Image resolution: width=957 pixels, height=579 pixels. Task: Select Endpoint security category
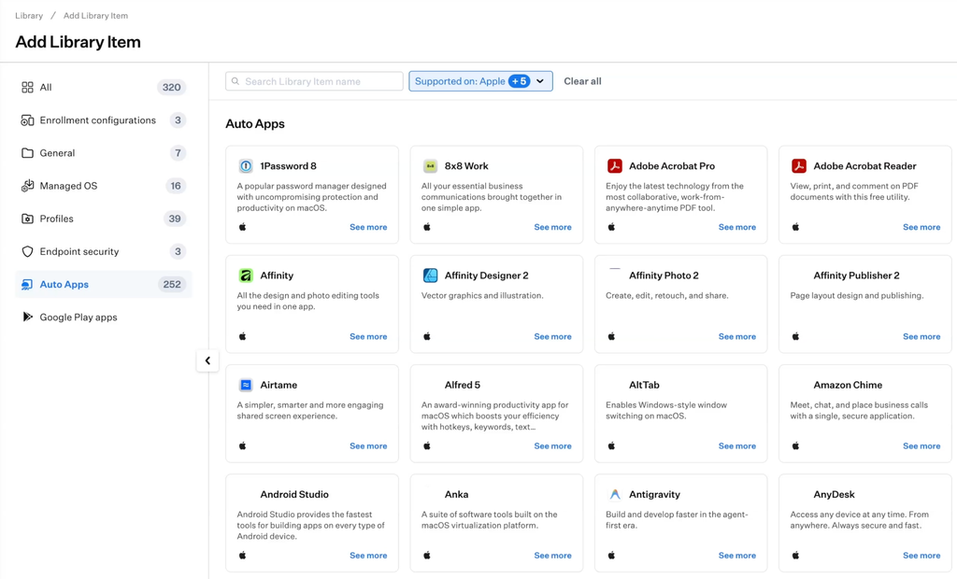pyautogui.click(x=103, y=251)
